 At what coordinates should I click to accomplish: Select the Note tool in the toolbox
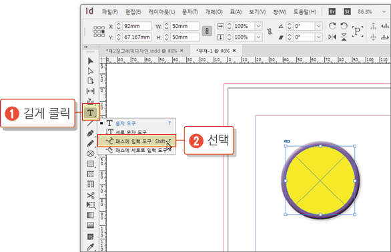point(91,237)
